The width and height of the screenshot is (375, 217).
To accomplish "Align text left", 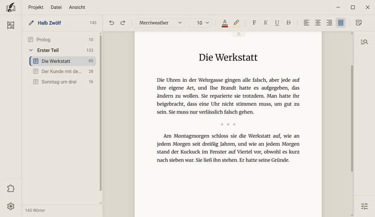I will (307, 22).
